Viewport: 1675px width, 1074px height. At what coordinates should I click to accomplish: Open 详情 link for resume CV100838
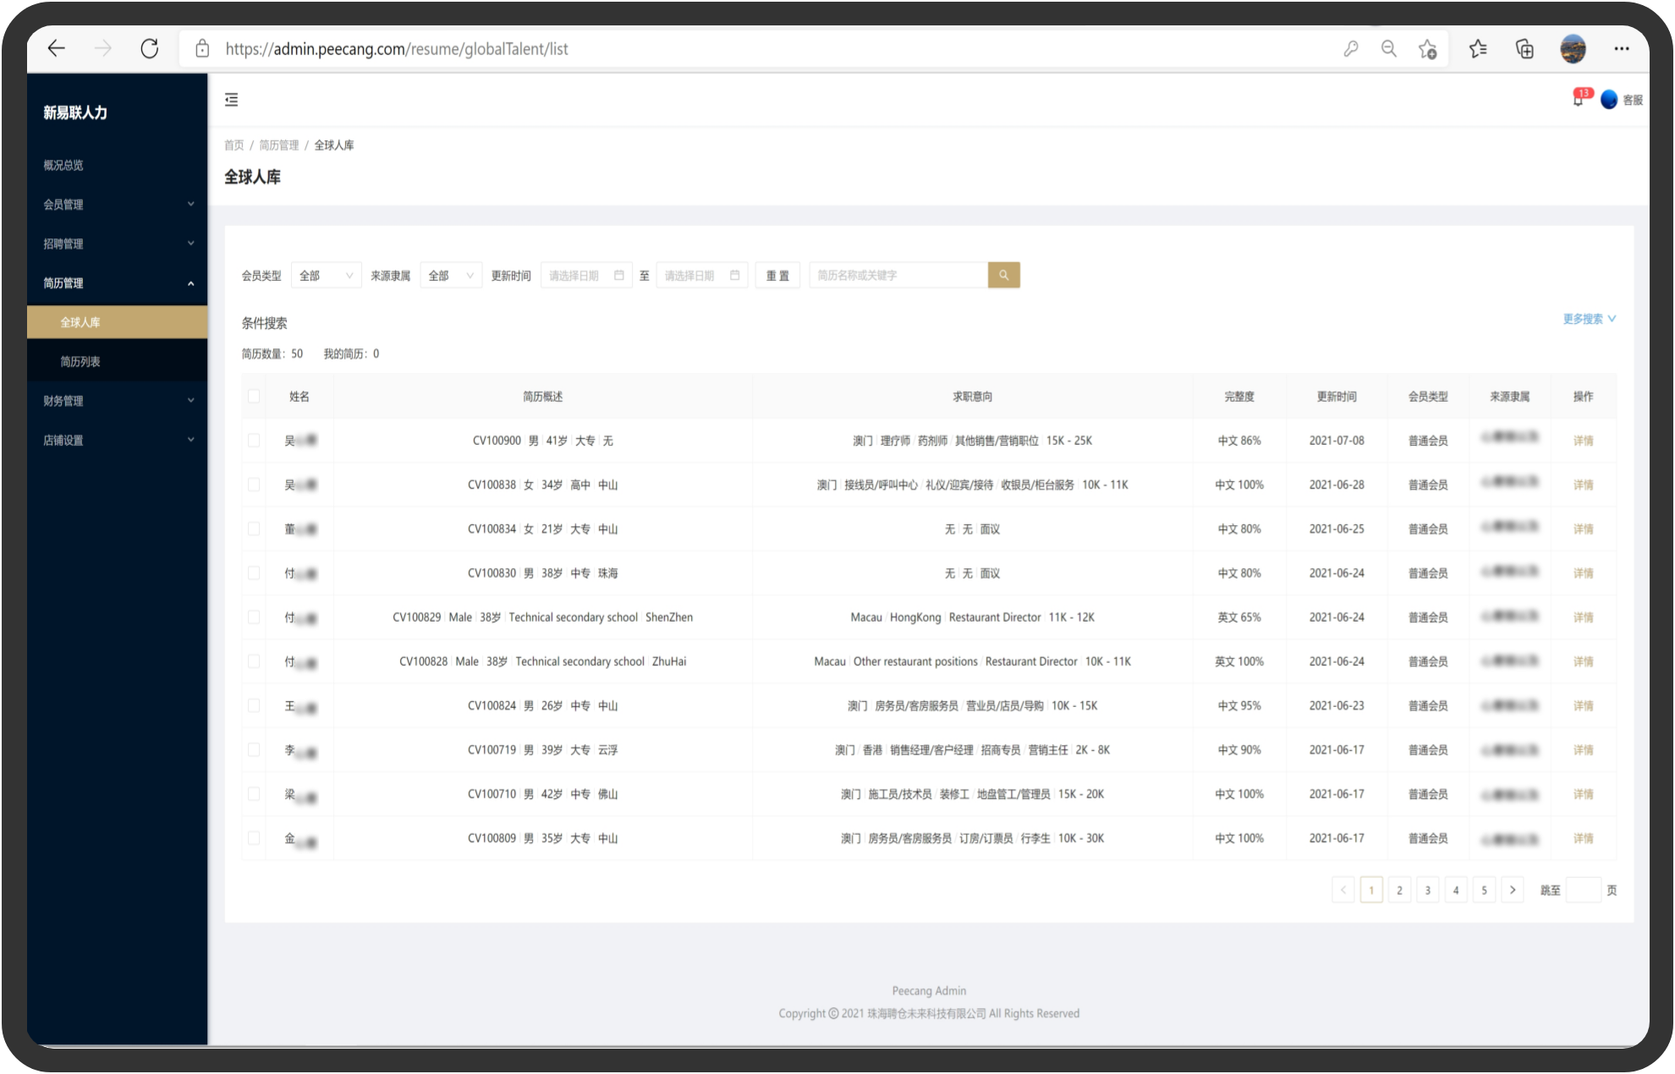click(1582, 485)
